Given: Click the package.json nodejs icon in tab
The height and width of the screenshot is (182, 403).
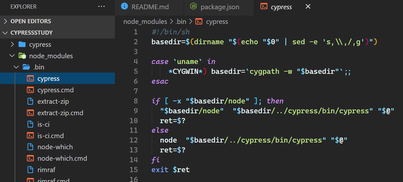Looking at the screenshot, I should [193, 6].
